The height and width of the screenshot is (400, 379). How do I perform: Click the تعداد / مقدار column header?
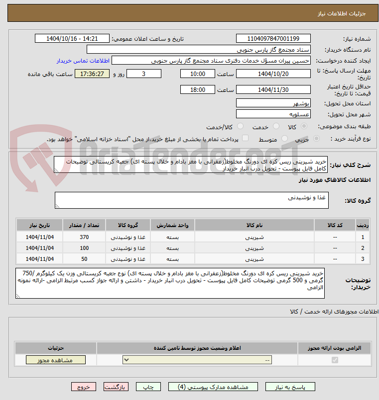84,225
